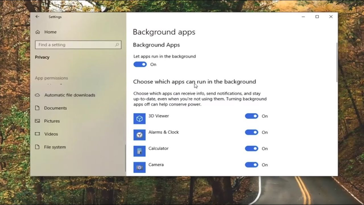Click into the Find a setting box
The image size is (364, 205).
(78, 45)
